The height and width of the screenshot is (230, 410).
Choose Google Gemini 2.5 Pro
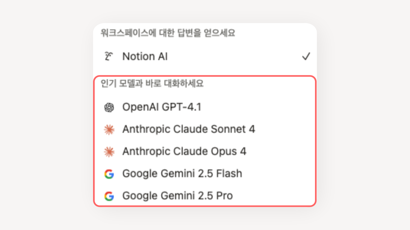pos(205,196)
